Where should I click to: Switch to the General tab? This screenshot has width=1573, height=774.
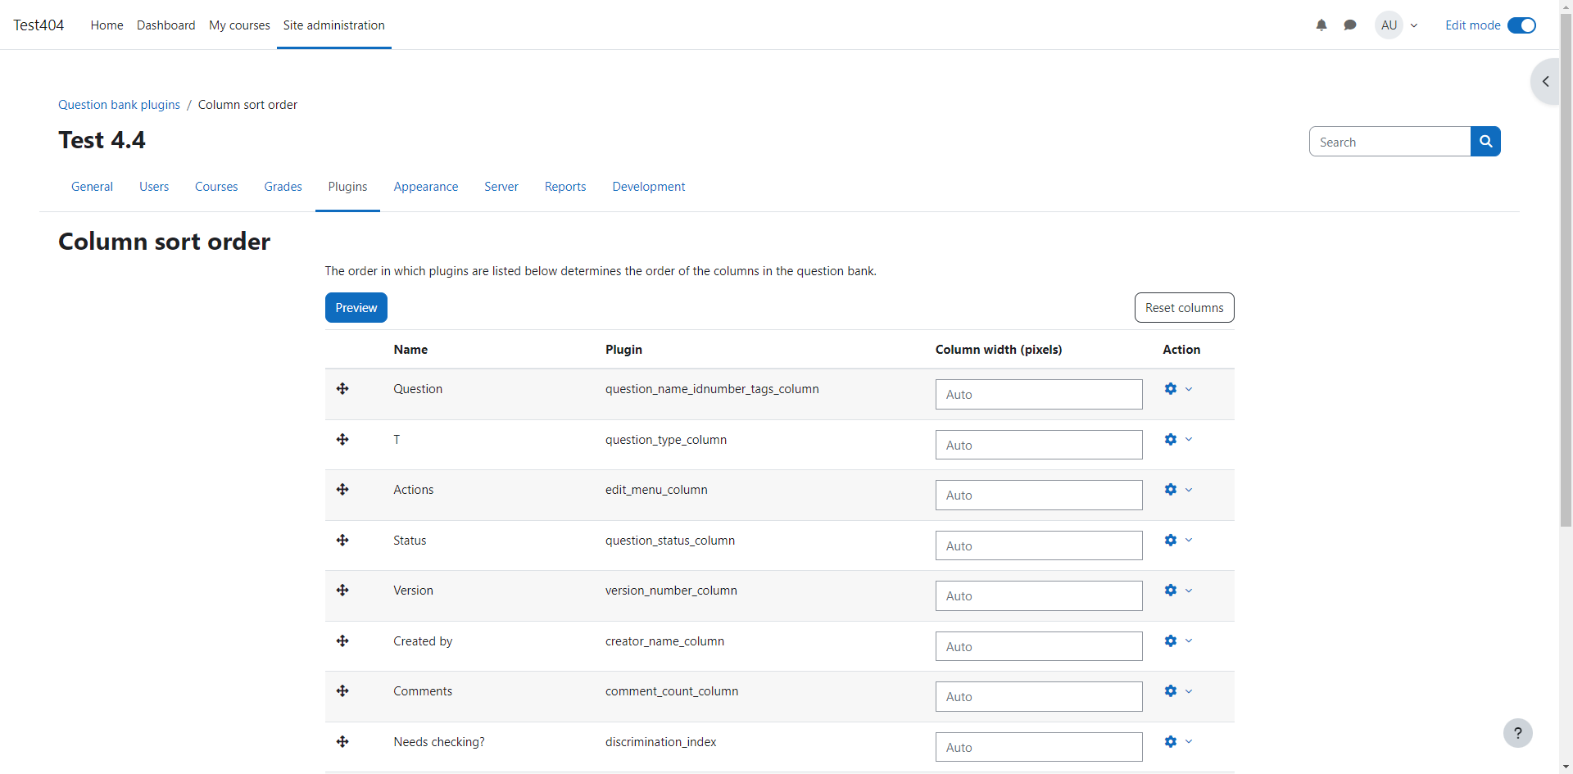[92, 187]
